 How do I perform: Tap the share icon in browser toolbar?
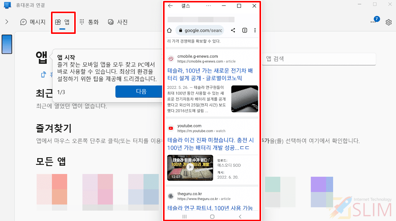[233, 30]
